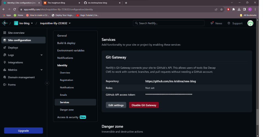This screenshot has height=137, width=274.
Task: Open Deploy Your Hugo bookmark
Action: 63,15
